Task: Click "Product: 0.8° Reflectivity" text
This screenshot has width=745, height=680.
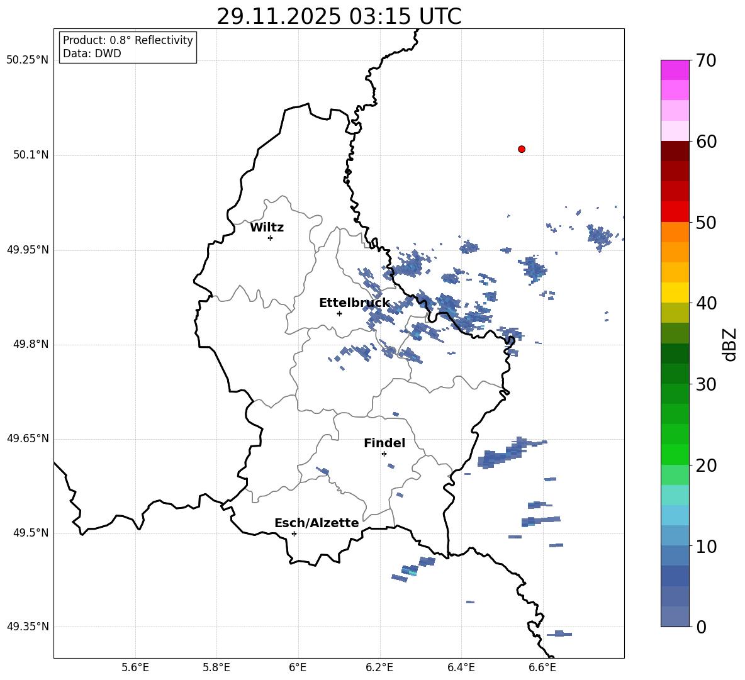Action: tap(128, 40)
